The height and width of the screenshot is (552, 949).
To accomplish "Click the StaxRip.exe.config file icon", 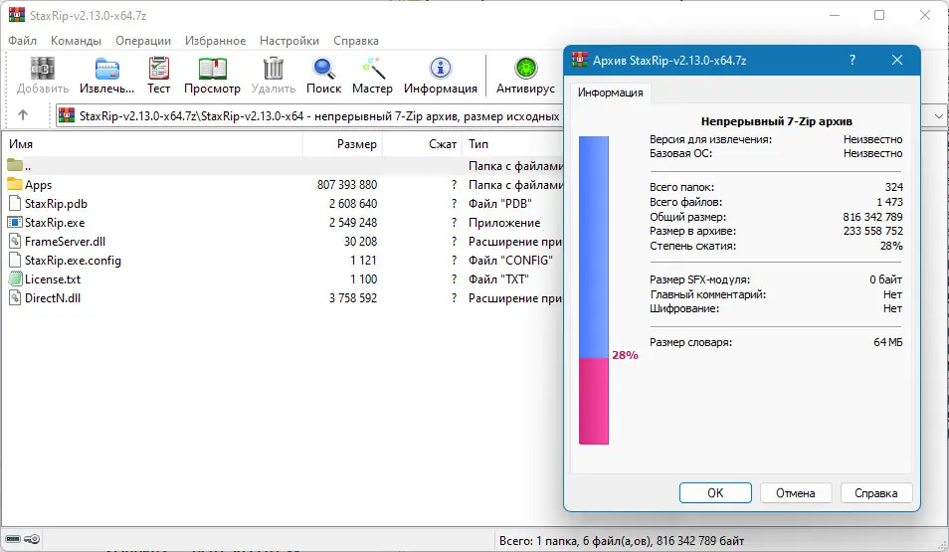I will coord(15,261).
